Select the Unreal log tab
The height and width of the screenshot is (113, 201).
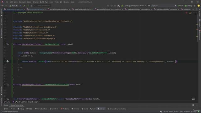coord(6,105)
